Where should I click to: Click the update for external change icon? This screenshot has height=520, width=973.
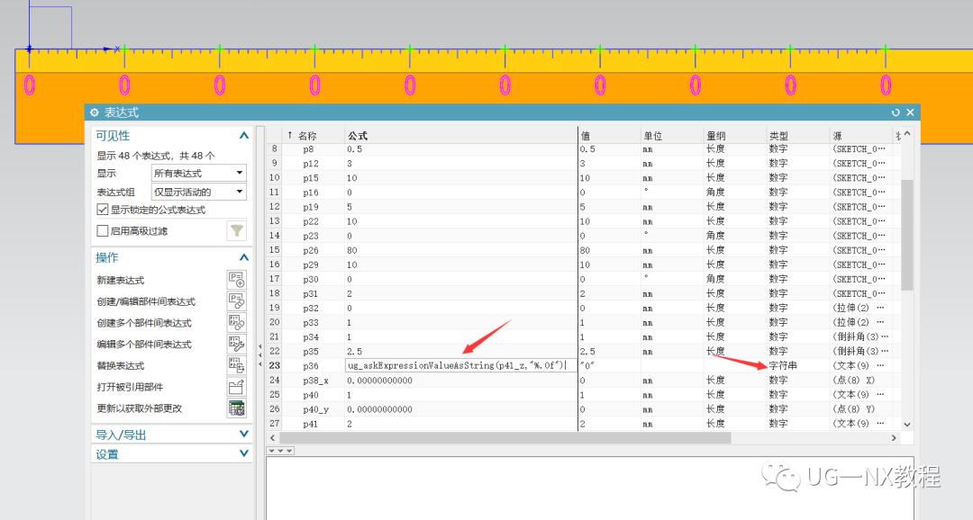(x=237, y=408)
